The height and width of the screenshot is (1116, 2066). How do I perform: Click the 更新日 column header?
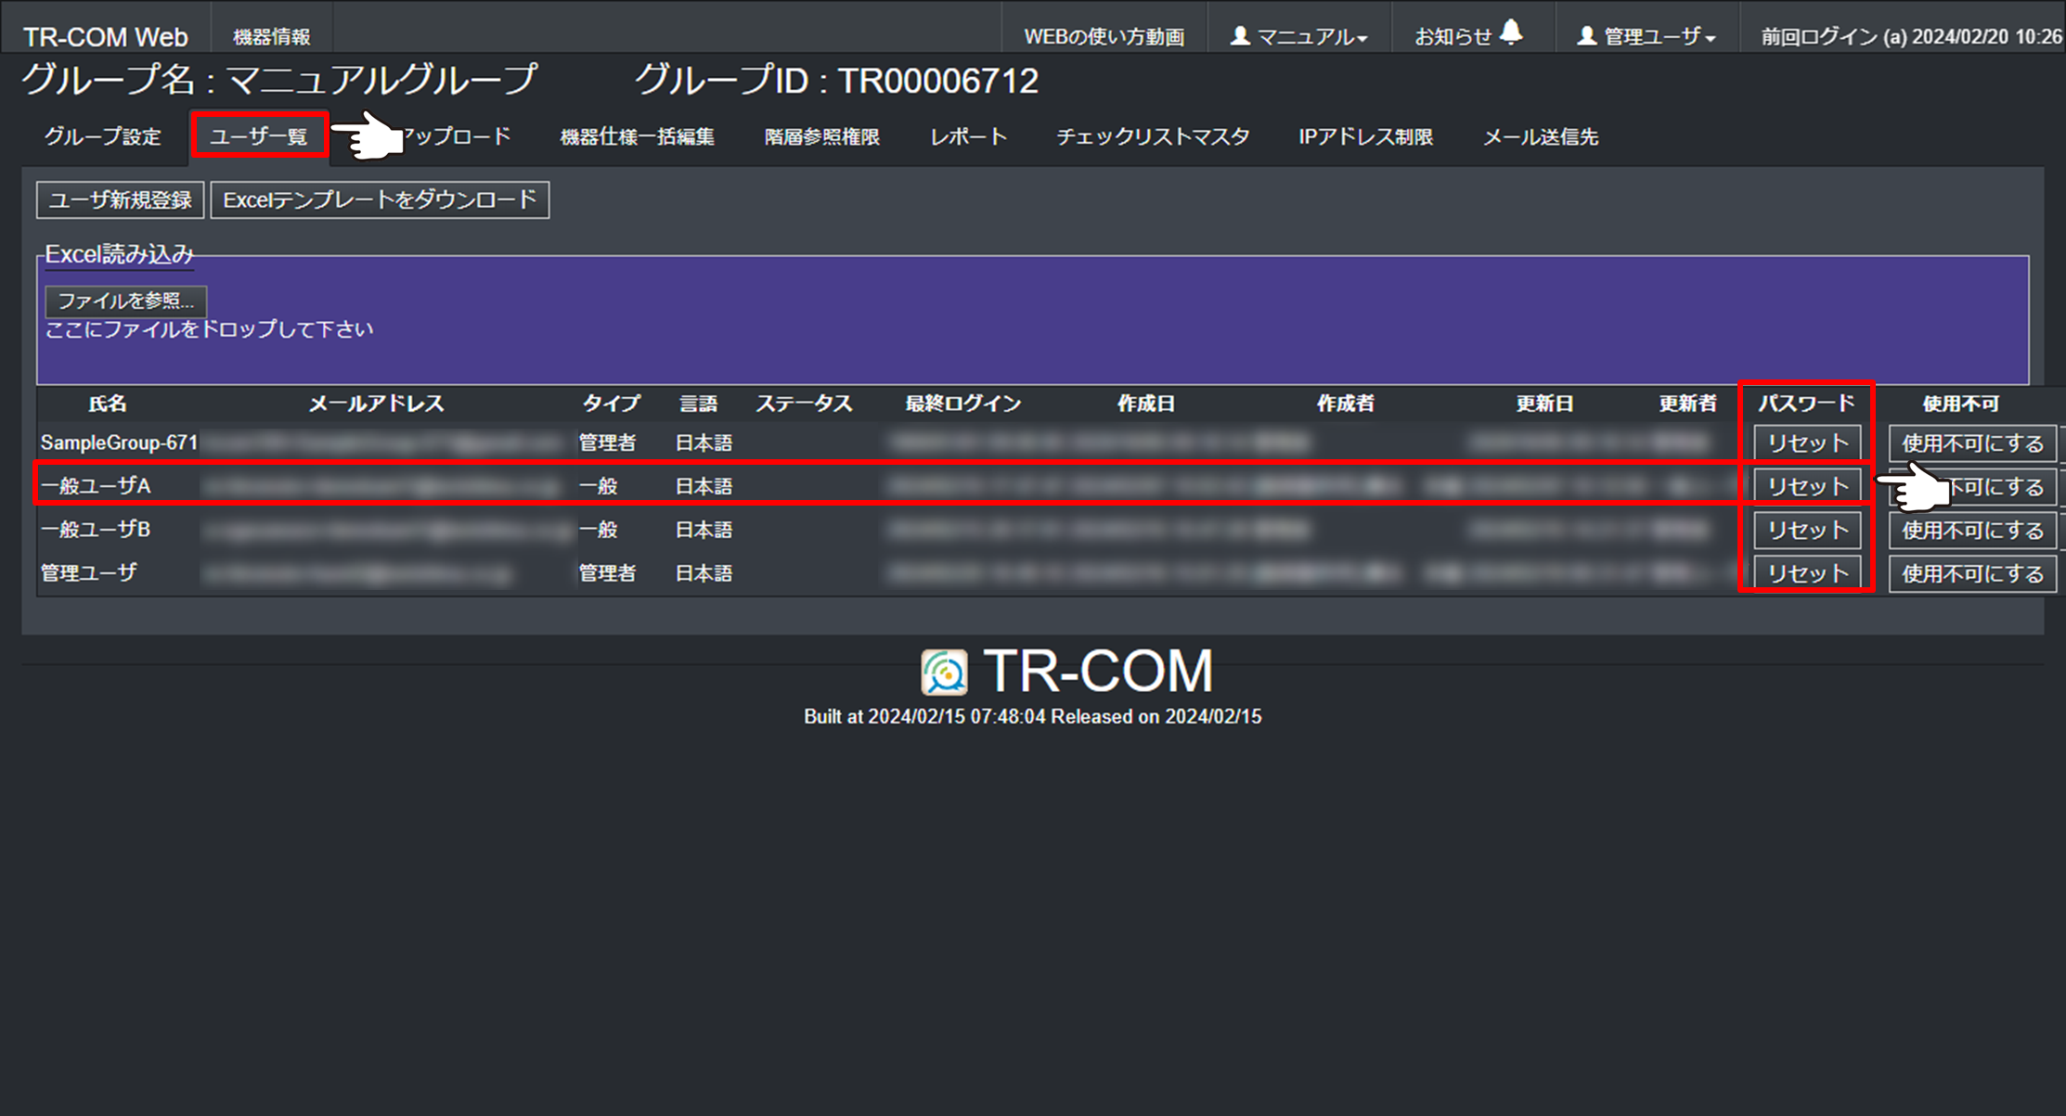coord(1545,404)
